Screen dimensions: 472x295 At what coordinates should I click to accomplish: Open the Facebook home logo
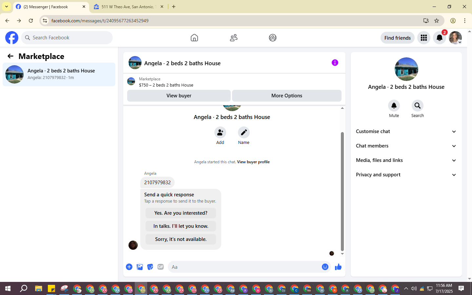click(12, 38)
